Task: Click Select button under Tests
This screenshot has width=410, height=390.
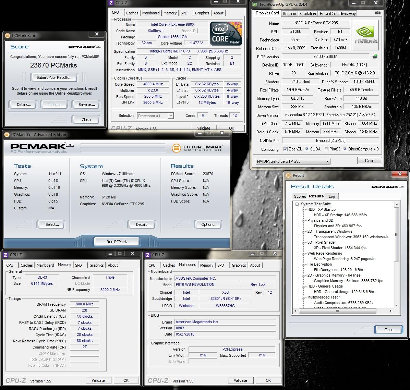Action: coord(52,224)
